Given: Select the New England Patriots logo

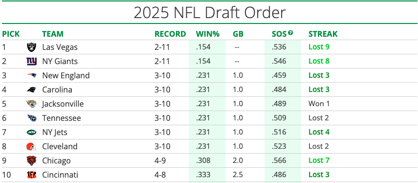Looking at the screenshot, I should [31, 75].
